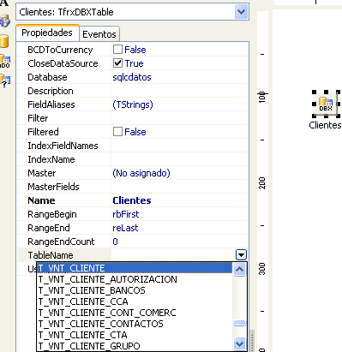Uncheck the CloseDataSource checkbox

click(x=117, y=63)
